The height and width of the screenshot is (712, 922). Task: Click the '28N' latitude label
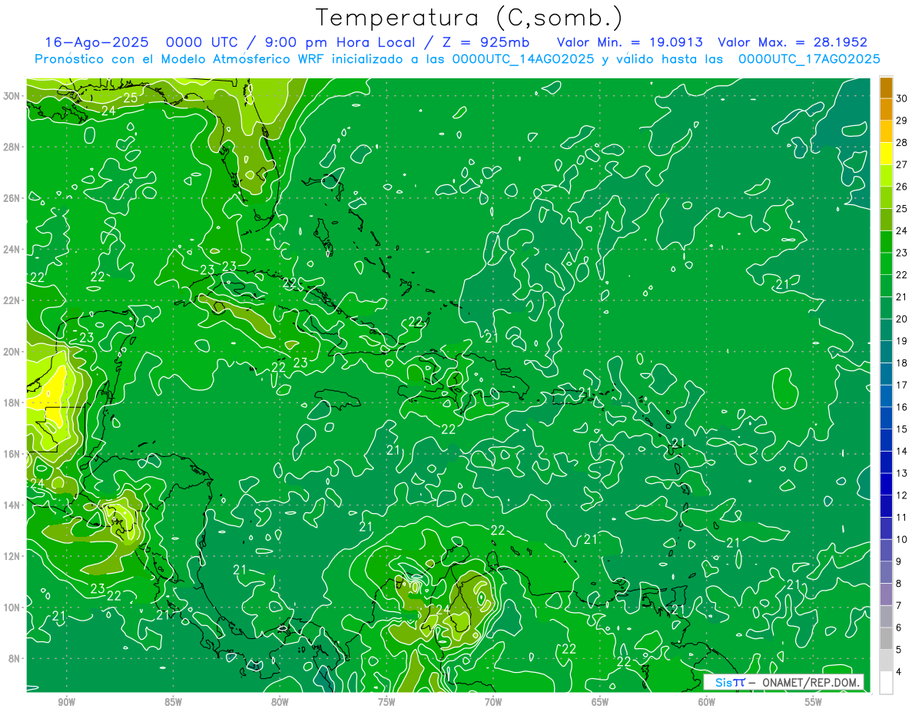(x=13, y=147)
